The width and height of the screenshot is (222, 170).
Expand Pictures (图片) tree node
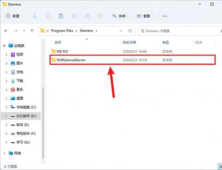point(6,63)
